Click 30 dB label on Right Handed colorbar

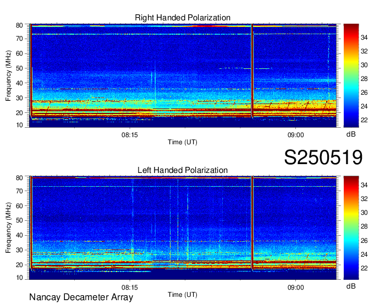pos(364,65)
